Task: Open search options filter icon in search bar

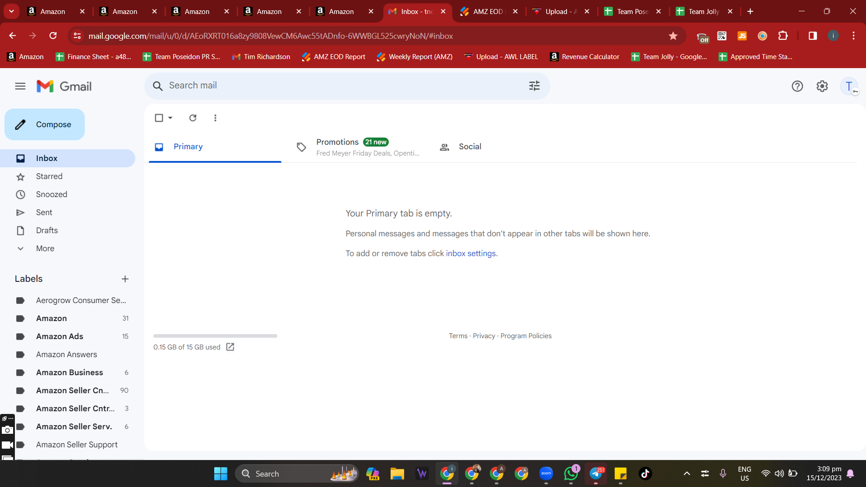Action: pos(534,86)
